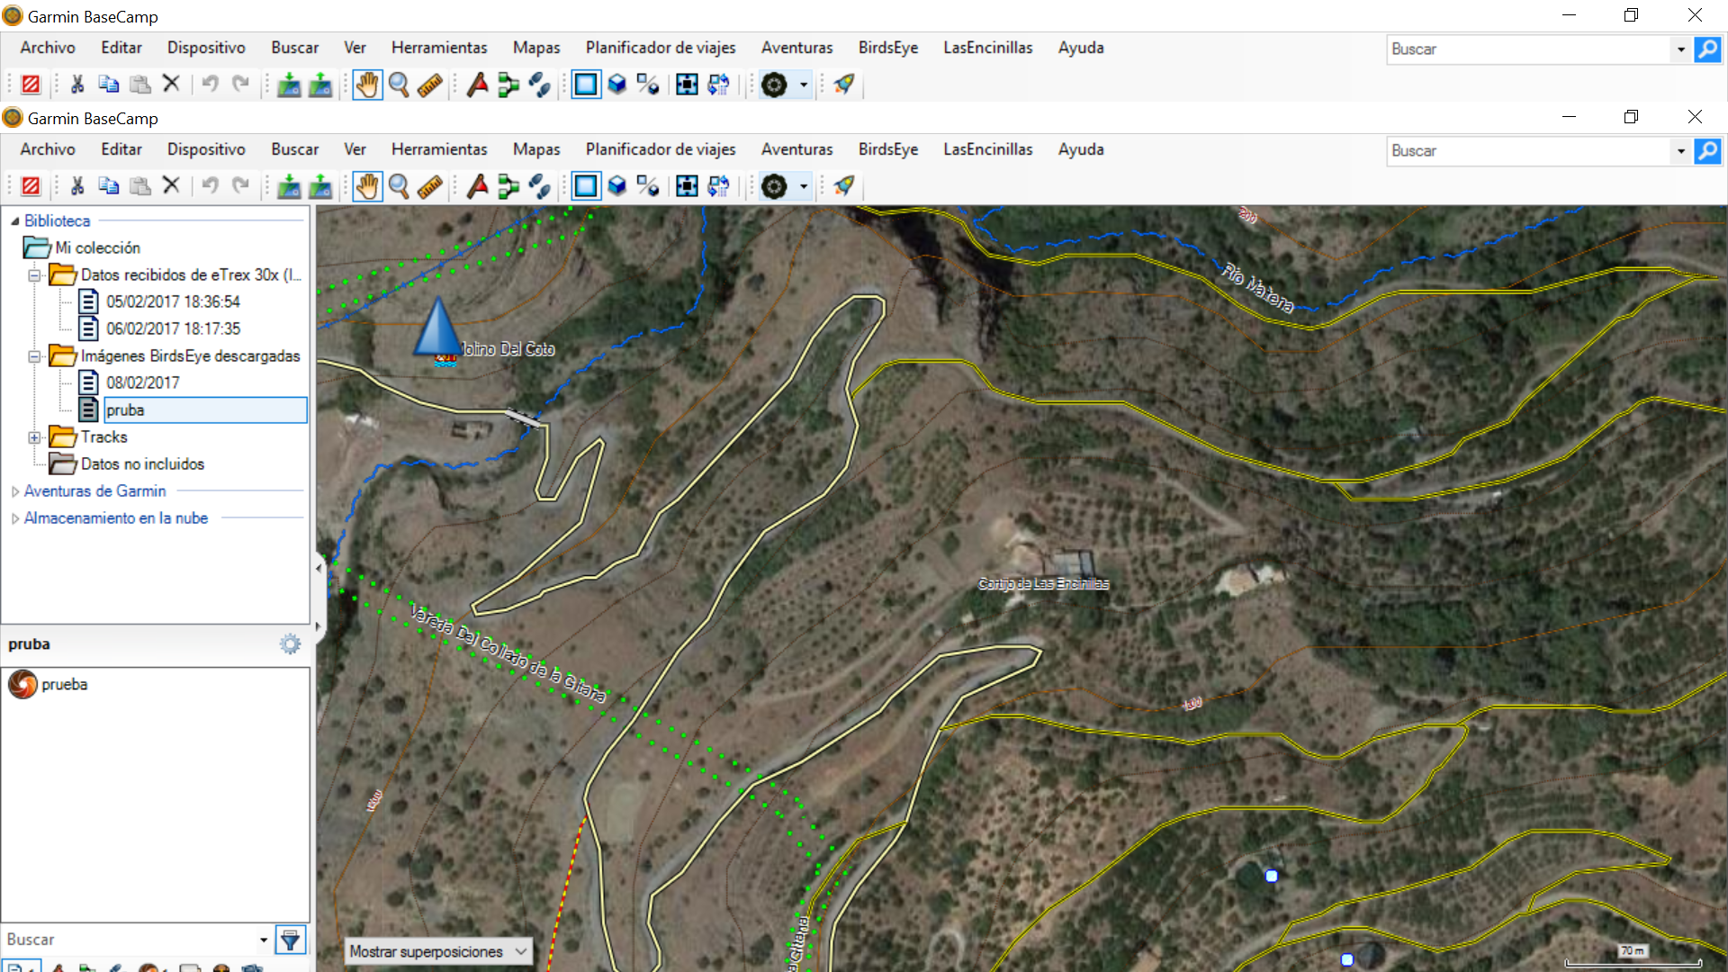The image size is (1728, 972).
Task: Click the rocket BaseStation icon in front window
Action: (843, 186)
